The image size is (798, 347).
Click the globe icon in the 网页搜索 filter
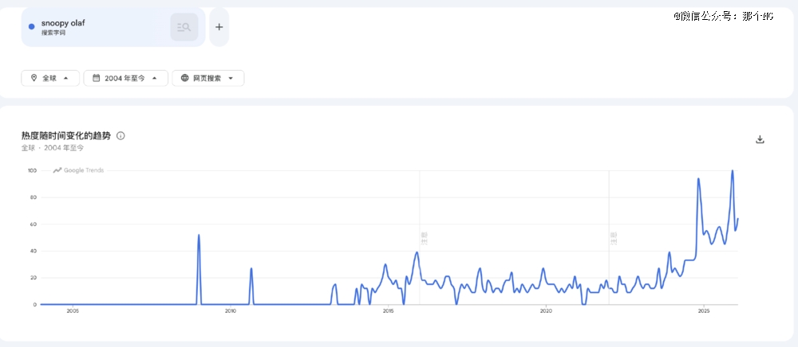[184, 78]
